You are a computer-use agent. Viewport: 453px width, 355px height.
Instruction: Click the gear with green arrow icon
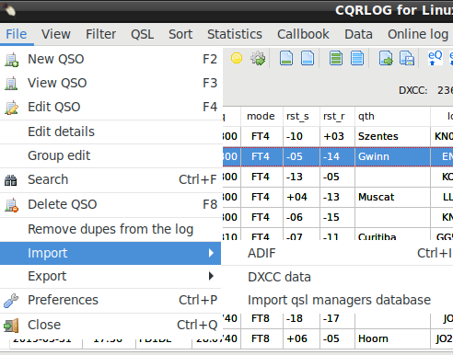point(258,58)
